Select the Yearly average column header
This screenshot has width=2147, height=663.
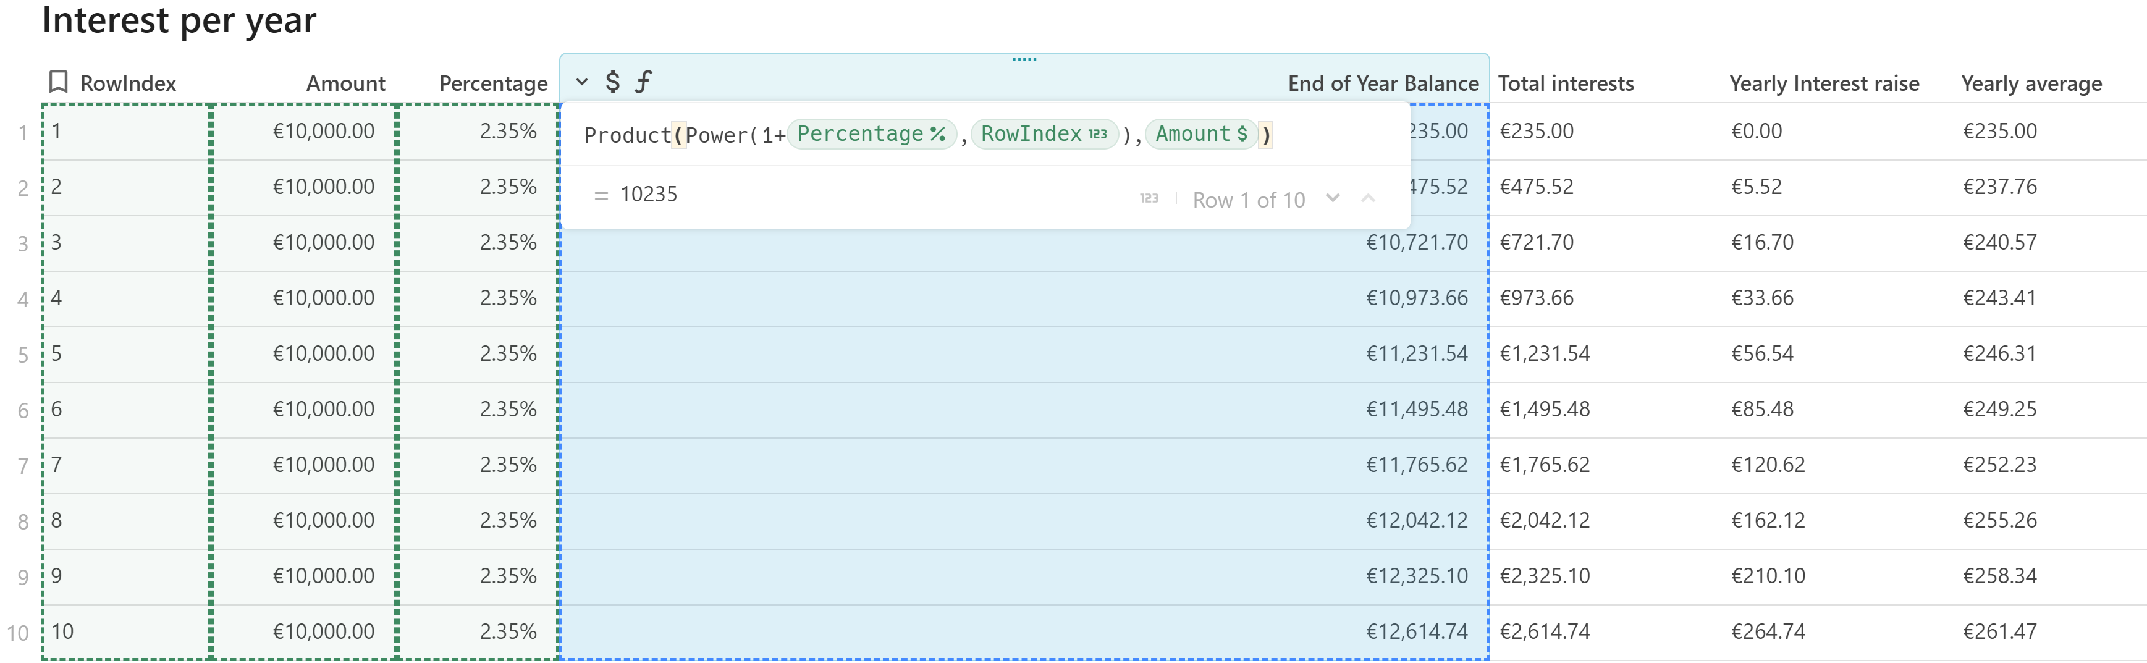(2030, 83)
